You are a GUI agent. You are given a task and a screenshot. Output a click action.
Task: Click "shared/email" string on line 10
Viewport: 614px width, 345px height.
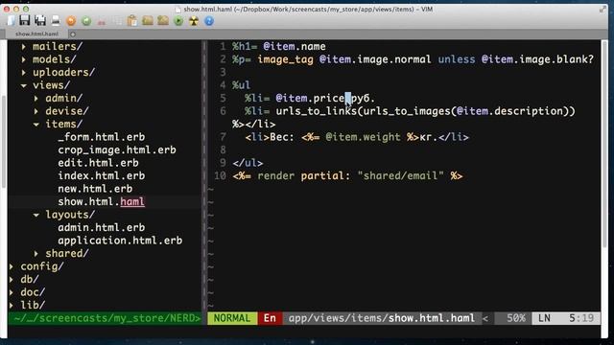pyautogui.click(x=401, y=175)
